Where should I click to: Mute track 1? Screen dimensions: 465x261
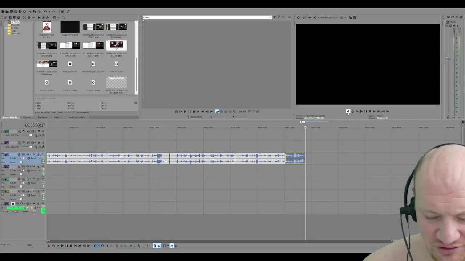coord(39,131)
